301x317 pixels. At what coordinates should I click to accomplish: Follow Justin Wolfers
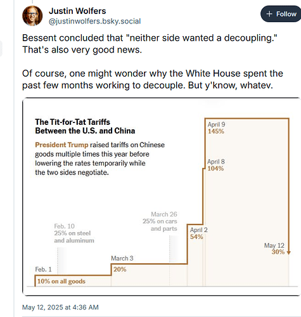281,14
